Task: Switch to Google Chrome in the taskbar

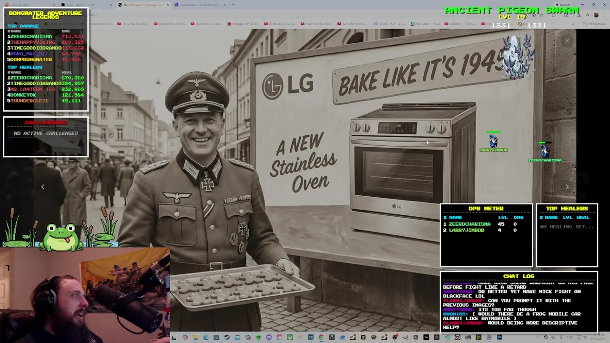Action: (x=321, y=337)
